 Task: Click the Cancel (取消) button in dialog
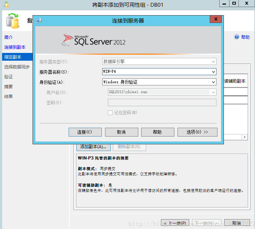(x=121, y=132)
